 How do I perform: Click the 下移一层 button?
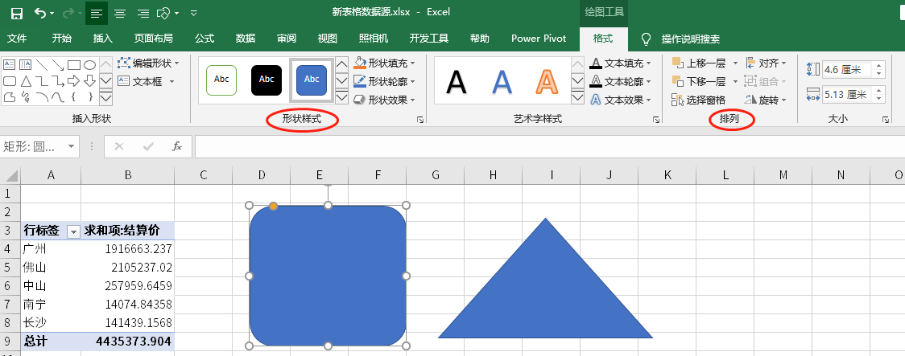tap(699, 81)
